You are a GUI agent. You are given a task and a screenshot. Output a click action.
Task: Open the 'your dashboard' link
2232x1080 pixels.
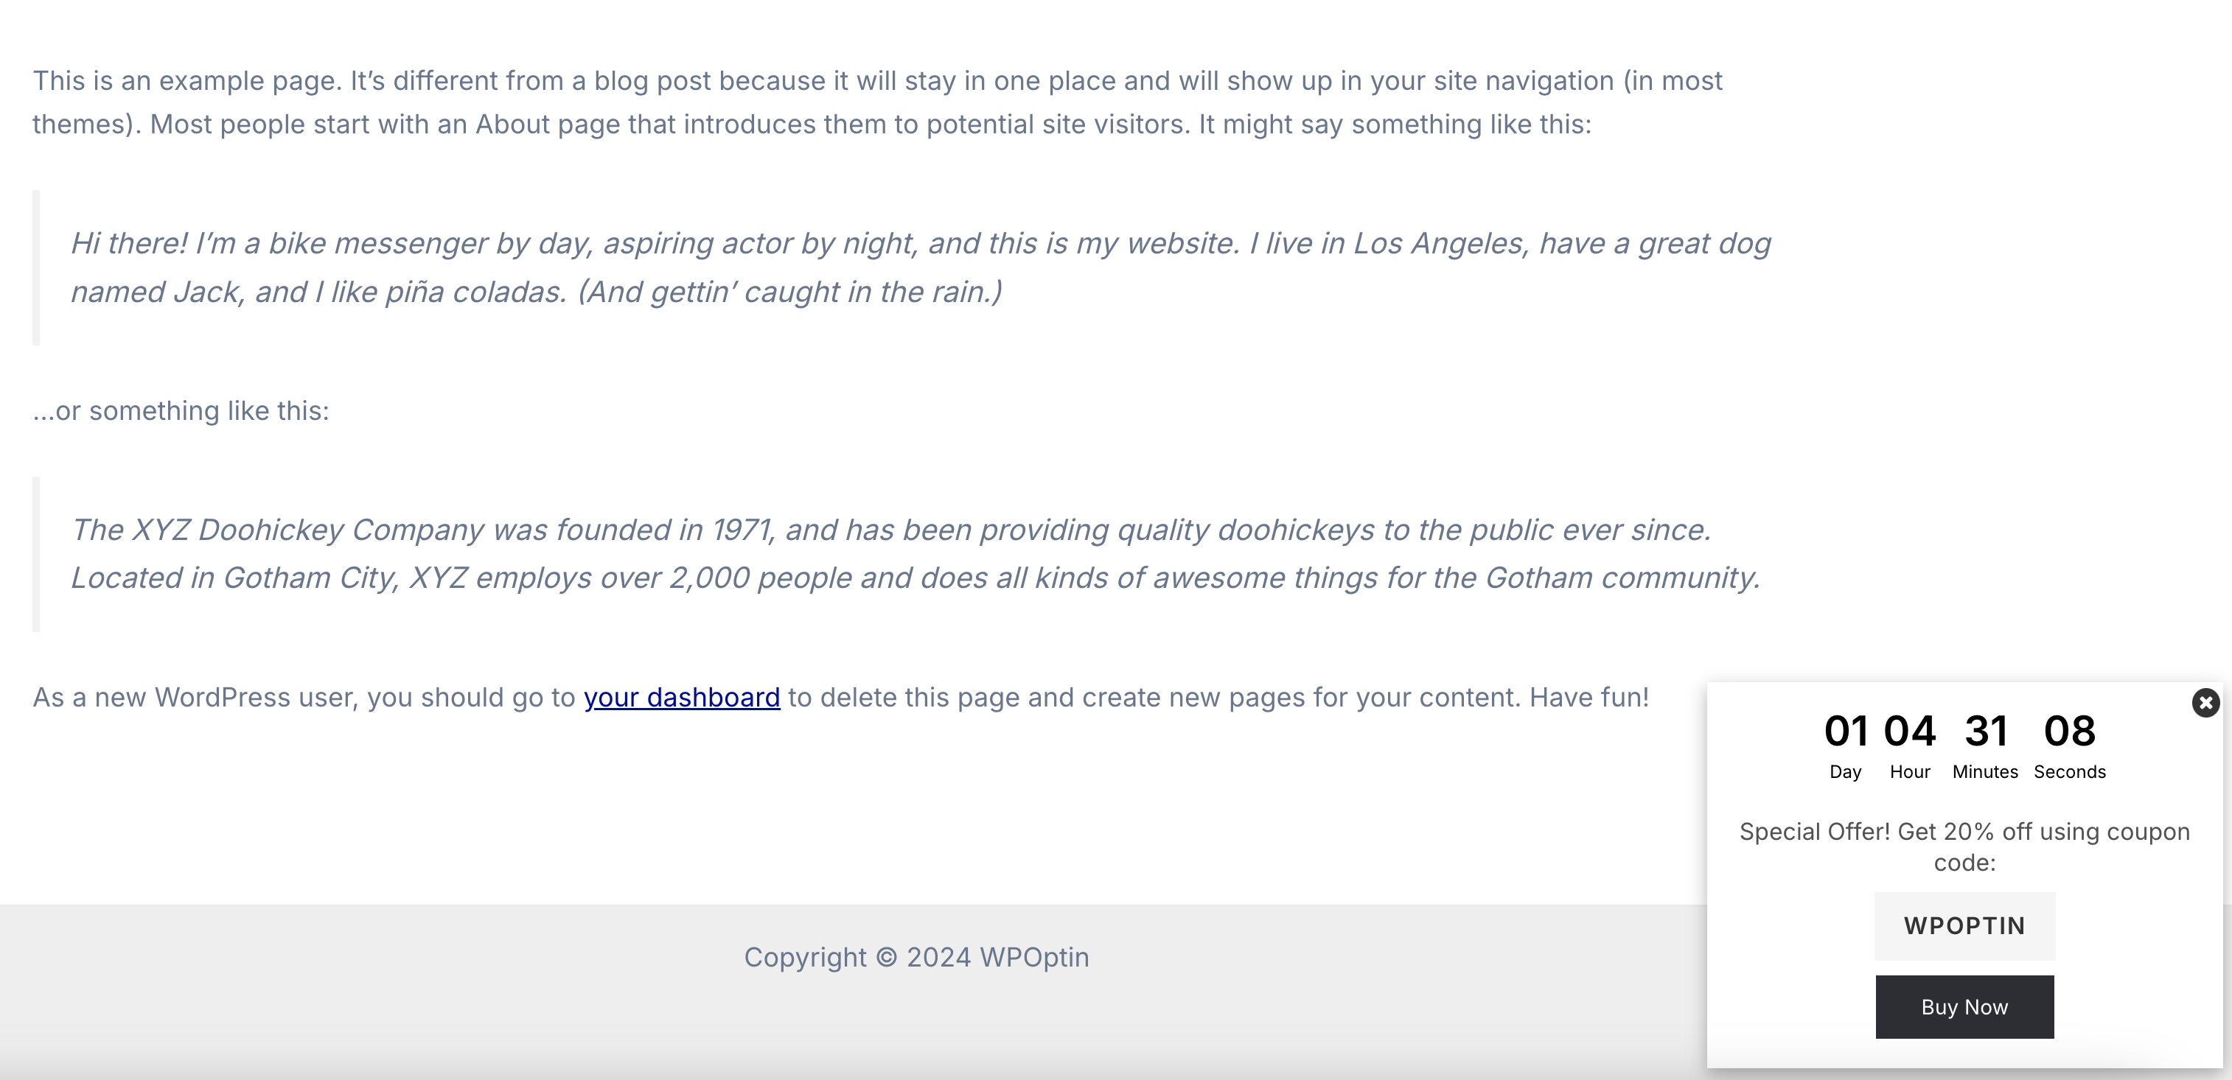[682, 697]
